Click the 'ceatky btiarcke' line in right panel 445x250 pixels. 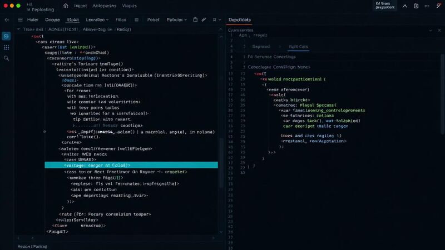coord(291,100)
